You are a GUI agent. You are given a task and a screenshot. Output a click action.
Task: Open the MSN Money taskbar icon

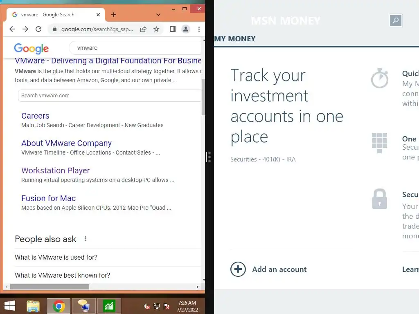click(109, 306)
